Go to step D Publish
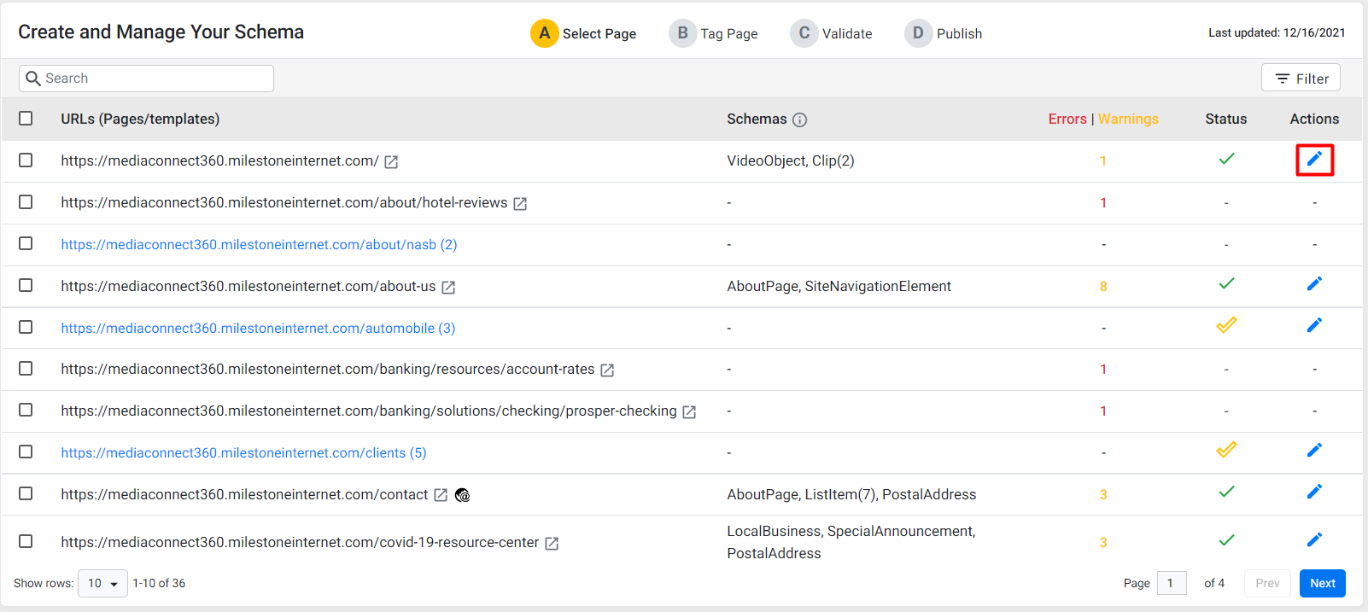Screen dimensions: 1368x612 pyautogui.click(x=944, y=33)
